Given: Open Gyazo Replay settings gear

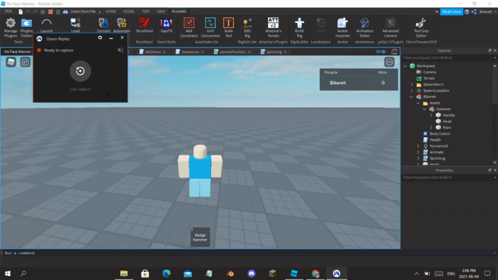Looking at the screenshot, I should tap(100, 37).
